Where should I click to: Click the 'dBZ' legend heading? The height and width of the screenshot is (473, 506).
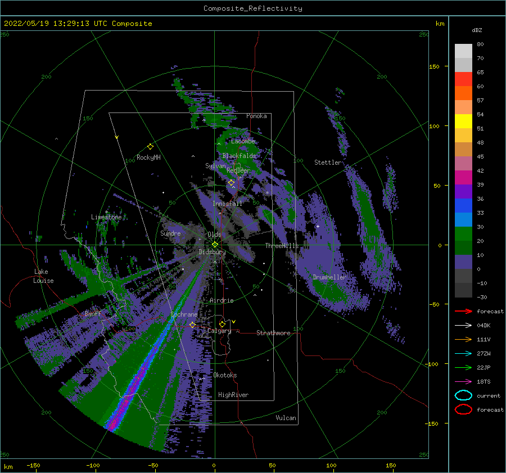pos(477,30)
